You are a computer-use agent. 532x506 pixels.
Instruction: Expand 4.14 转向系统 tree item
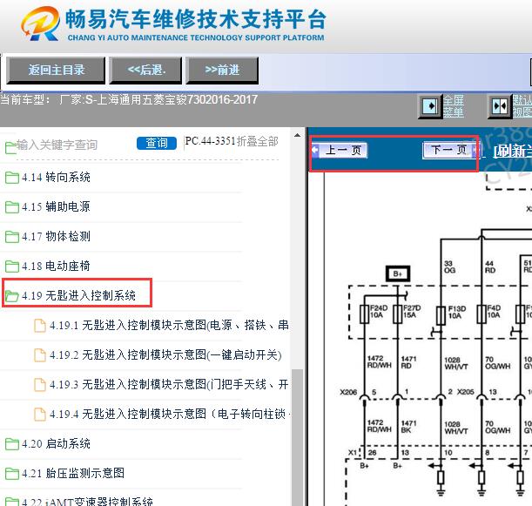56,177
